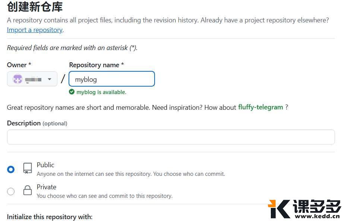Click the Public option label

tap(45, 165)
